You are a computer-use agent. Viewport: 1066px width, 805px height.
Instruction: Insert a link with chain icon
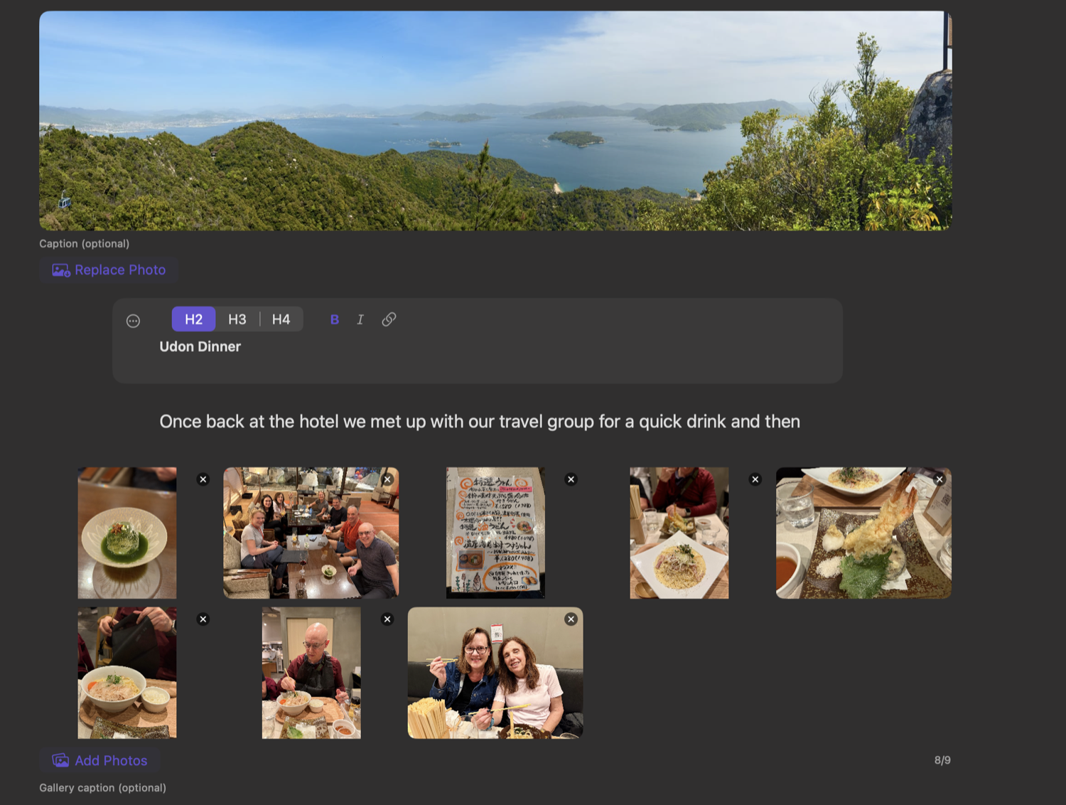[x=389, y=319]
